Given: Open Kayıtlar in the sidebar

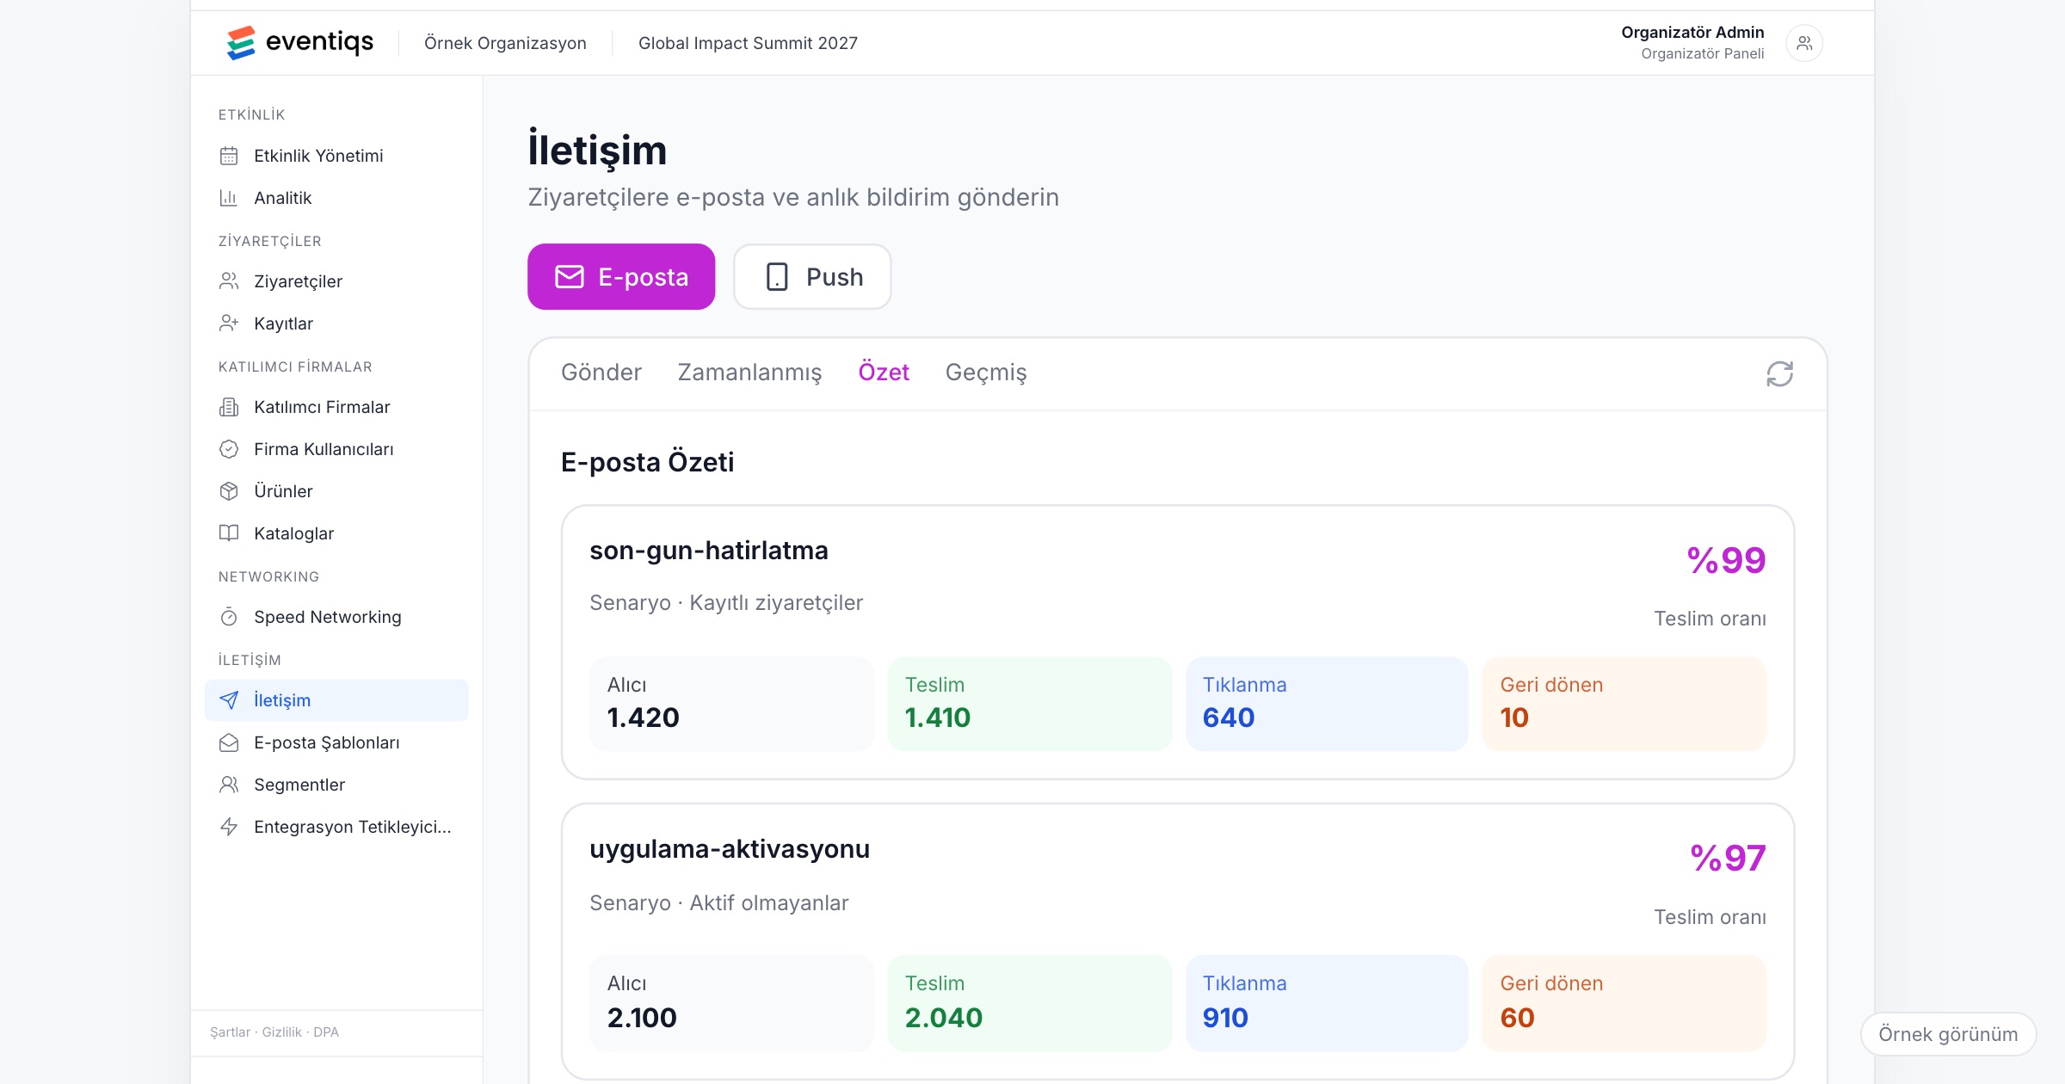Looking at the screenshot, I should point(336,323).
